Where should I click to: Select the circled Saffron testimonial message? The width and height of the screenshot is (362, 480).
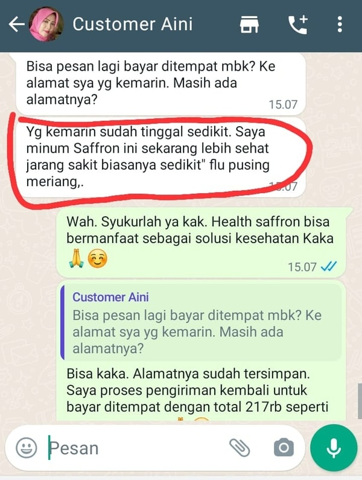coord(160,157)
